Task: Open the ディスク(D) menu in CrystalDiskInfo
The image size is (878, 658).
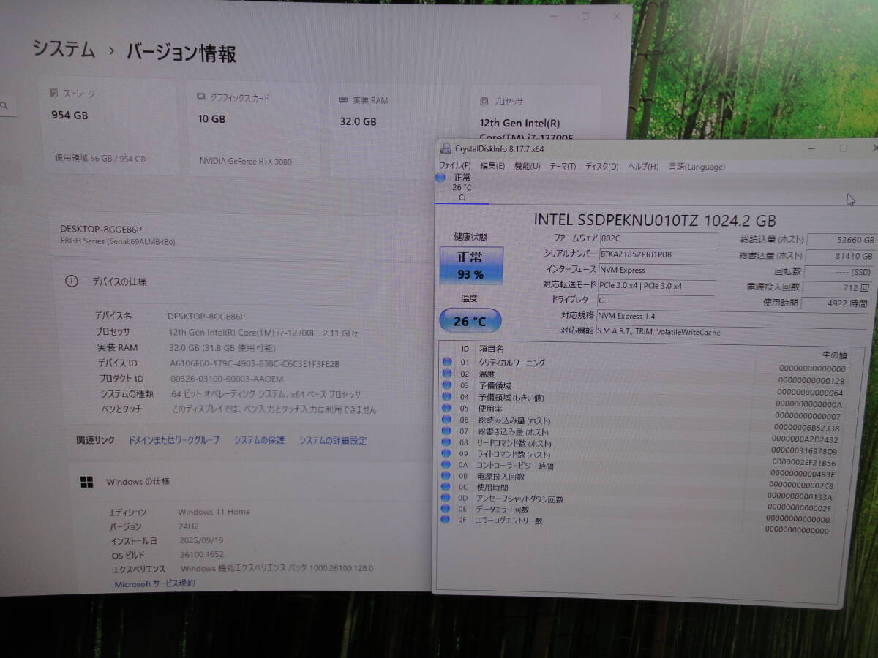Action: 601,166
